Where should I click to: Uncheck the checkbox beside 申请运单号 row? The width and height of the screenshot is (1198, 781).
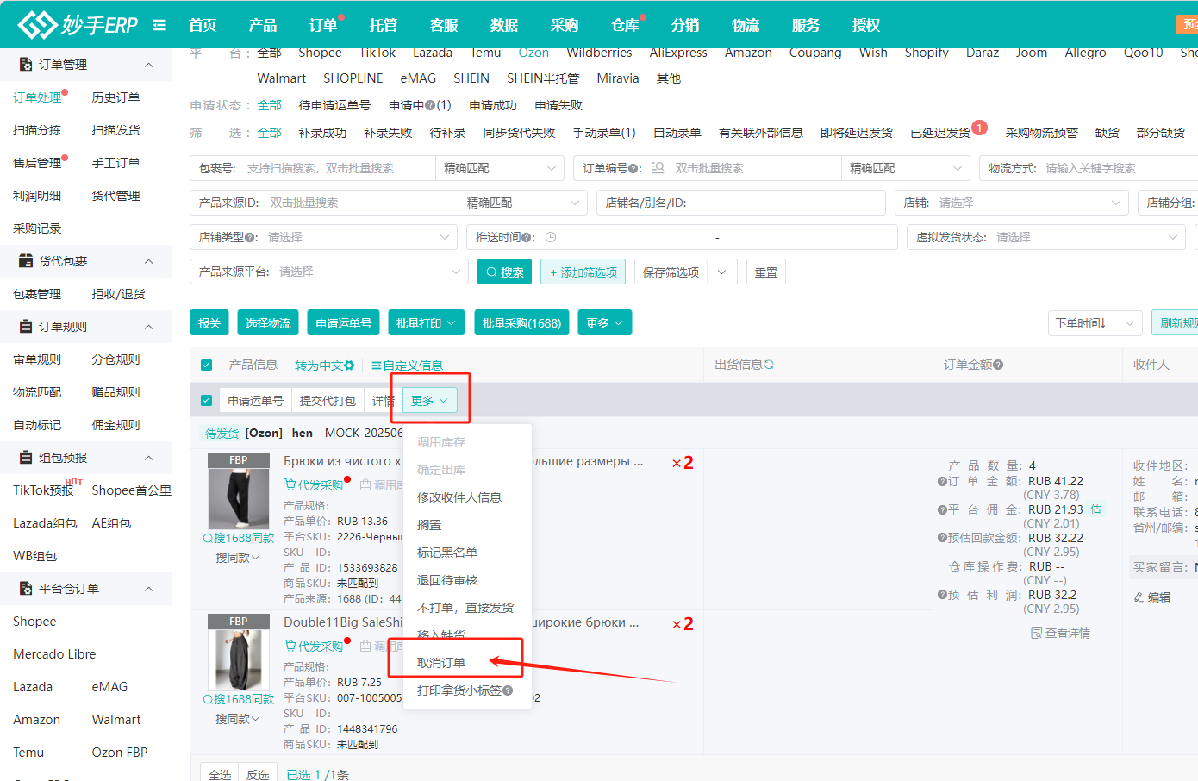coord(206,400)
